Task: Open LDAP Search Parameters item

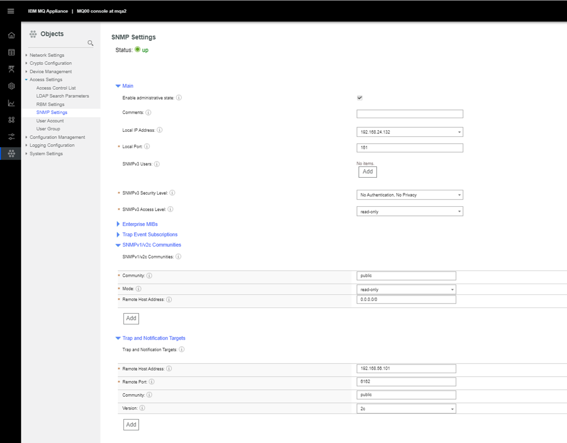Action: coord(63,96)
